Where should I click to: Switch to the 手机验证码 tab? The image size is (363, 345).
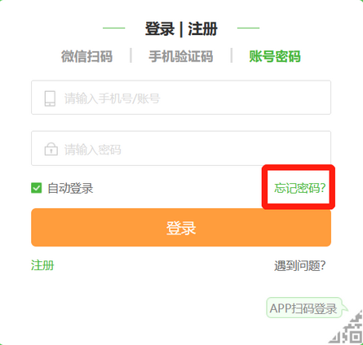coord(181,56)
